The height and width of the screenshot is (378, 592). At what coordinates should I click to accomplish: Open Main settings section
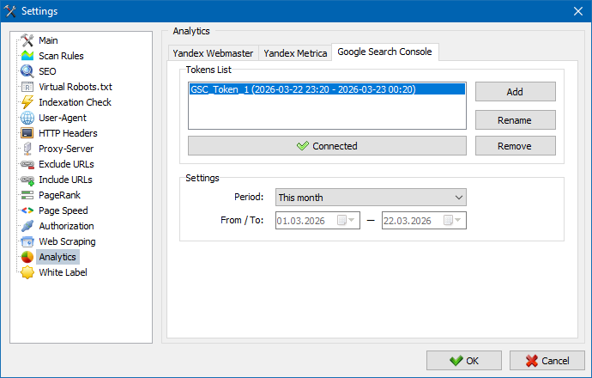pyautogui.click(x=48, y=40)
